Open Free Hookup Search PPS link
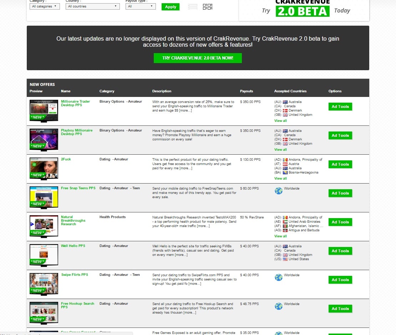Screen dimensions: 396x335 [x=77, y=305]
